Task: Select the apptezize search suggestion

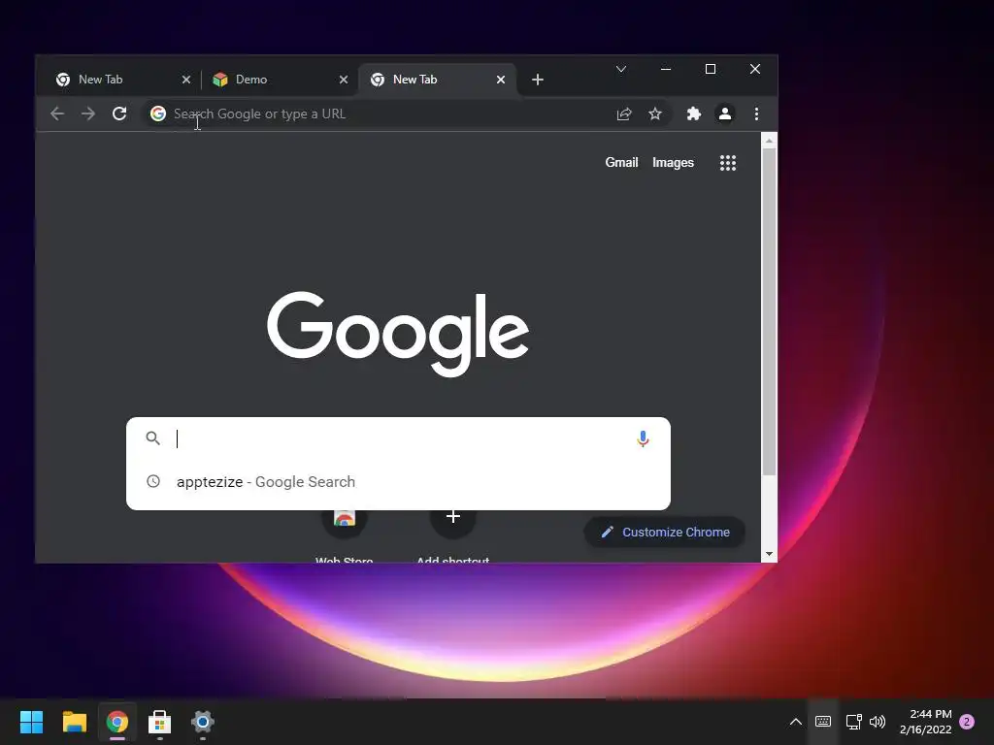Action: [398, 481]
